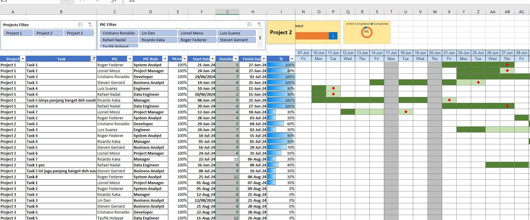Enable multi-select in the PIC Filter slicer
This screenshot has height=220, width=530.
[250, 24]
